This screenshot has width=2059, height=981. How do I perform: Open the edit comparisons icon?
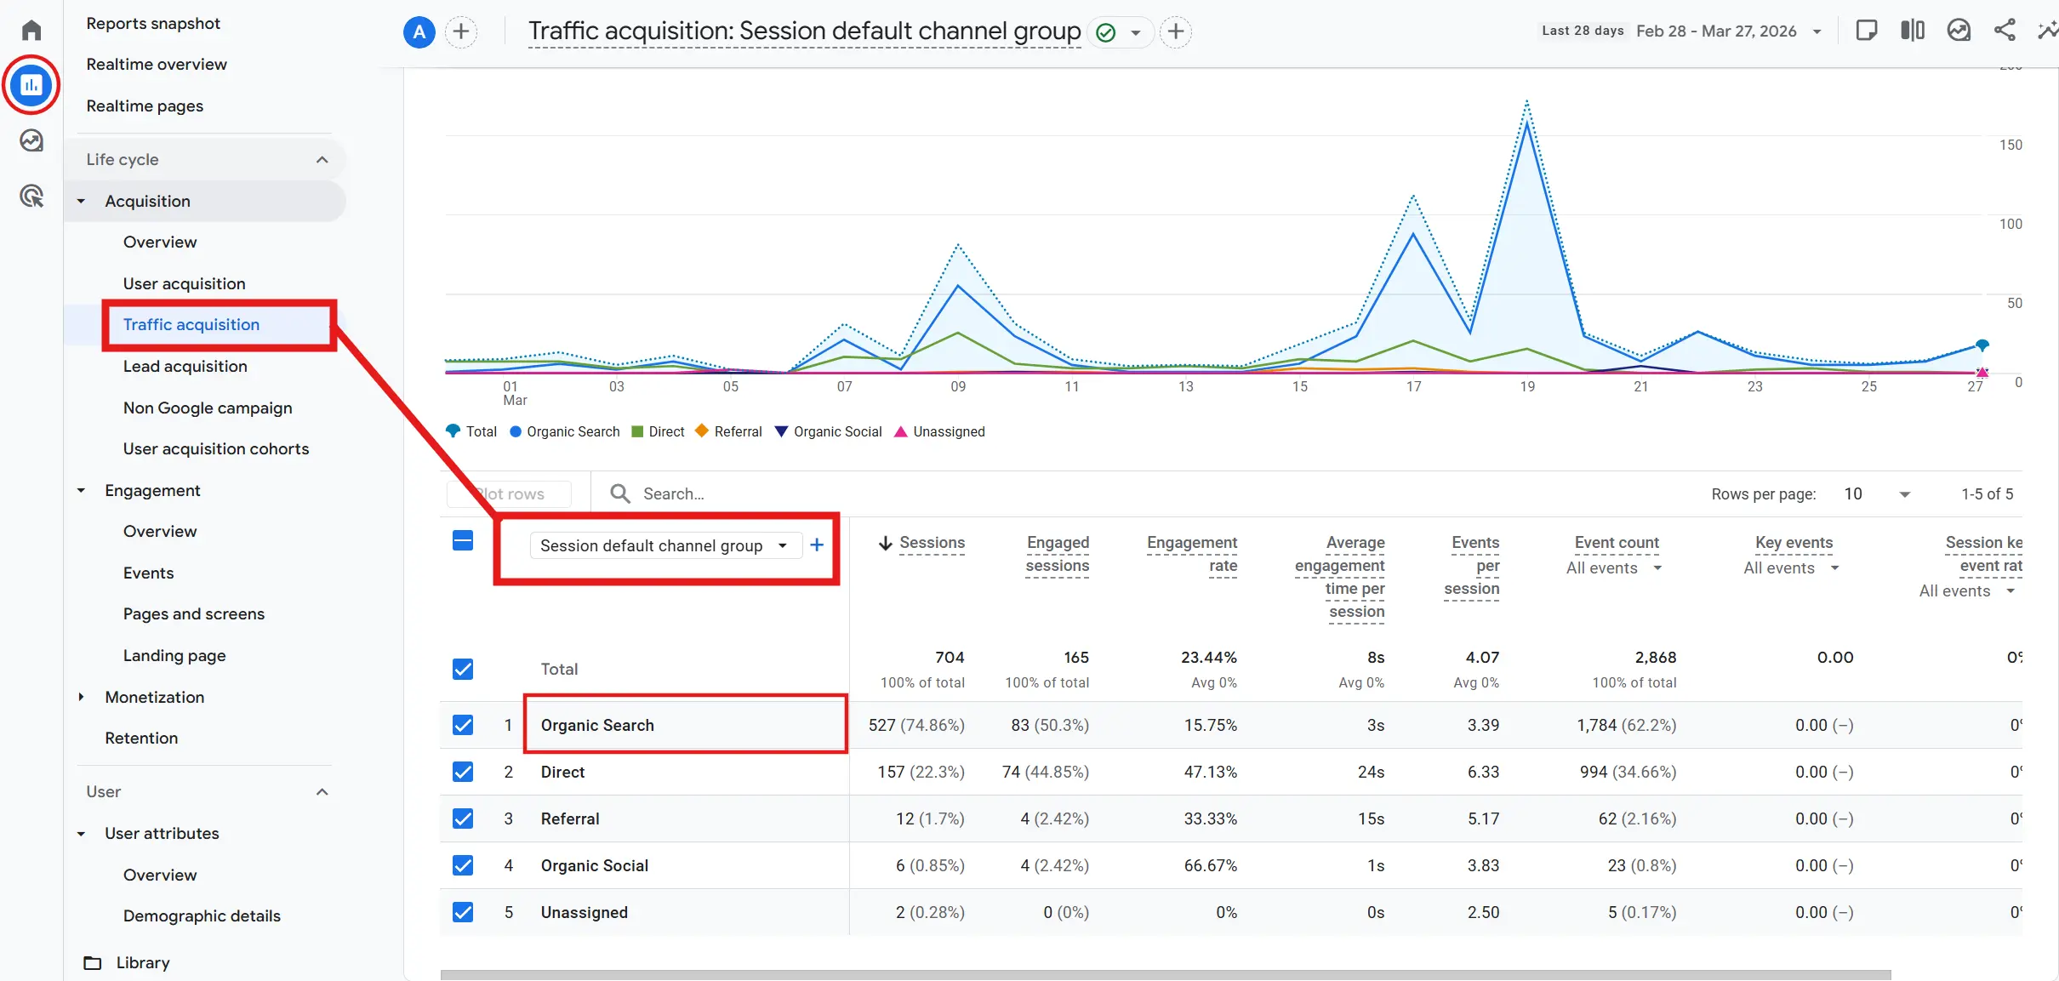[1913, 31]
